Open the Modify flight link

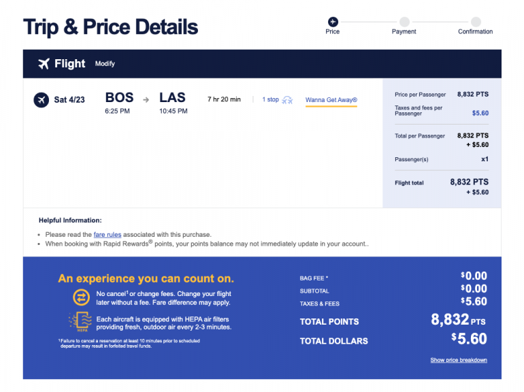click(105, 64)
